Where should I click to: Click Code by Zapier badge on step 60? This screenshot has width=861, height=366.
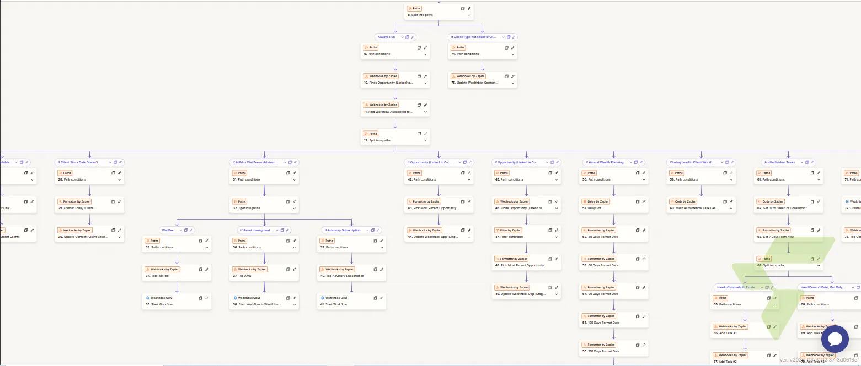683,201
